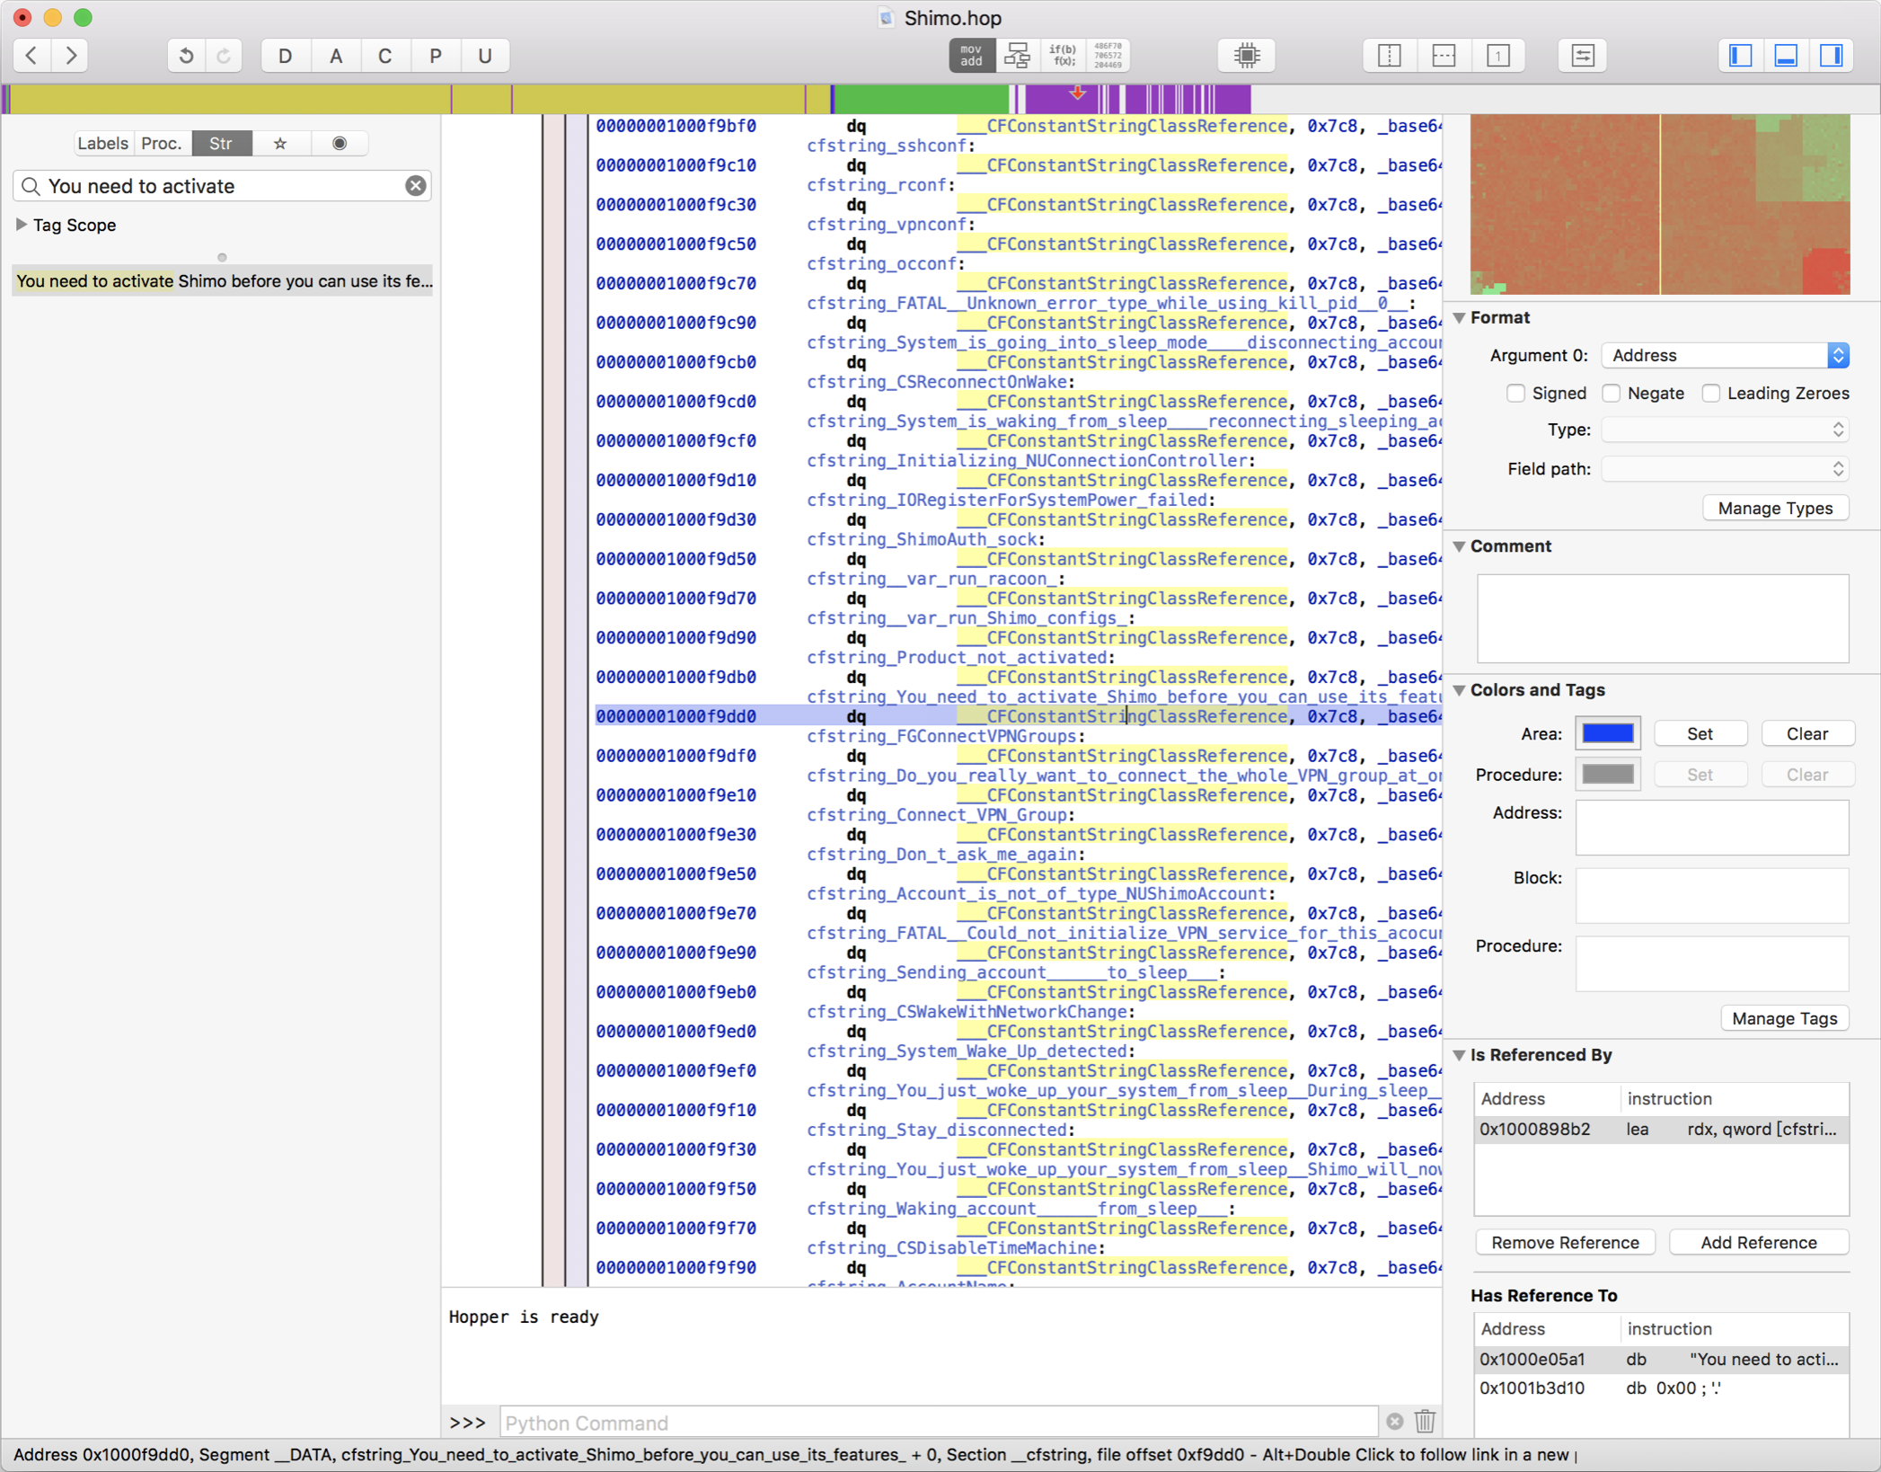The height and width of the screenshot is (1472, 1881).
Task: Select reference row 0x1000898b2
Action: tap(1661, 1130)
